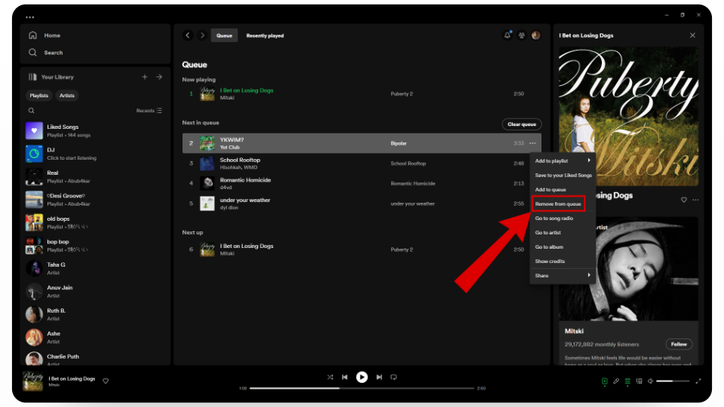Screen dimensions: 724x407
Task: Open the Recents sort dropdown in library
Action: [149, 111]
